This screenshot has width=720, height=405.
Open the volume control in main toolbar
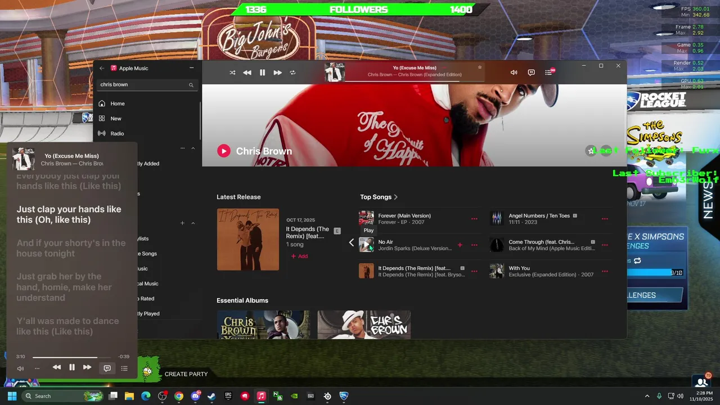(514, 73)
